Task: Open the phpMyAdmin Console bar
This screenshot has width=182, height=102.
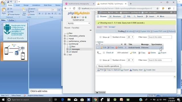Action: tap(101, 92)
